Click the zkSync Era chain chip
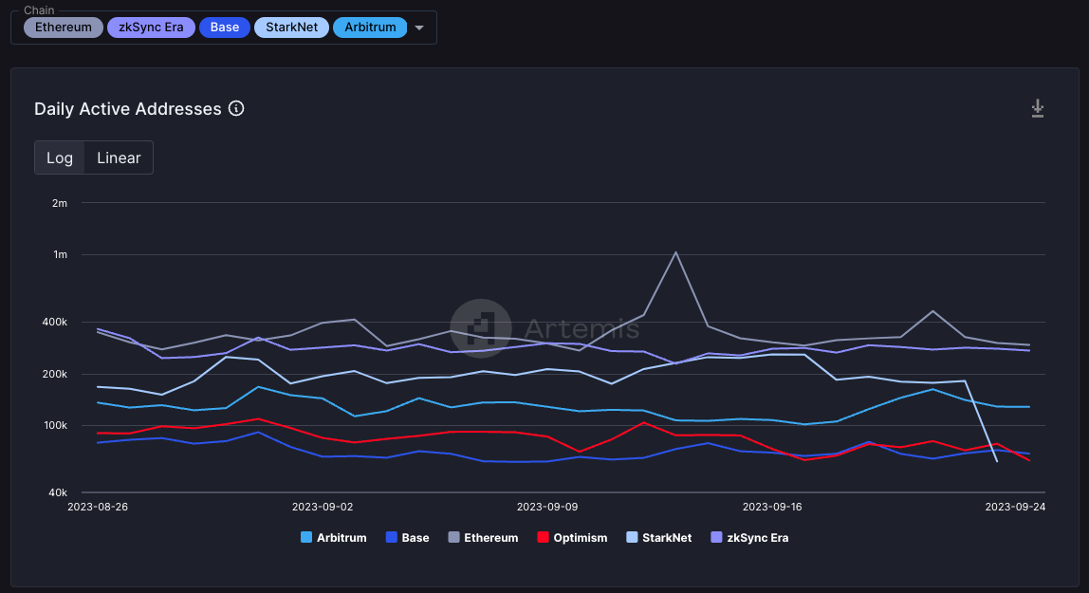The width and height of the screenshot is (1089, 593). point(151,28)
